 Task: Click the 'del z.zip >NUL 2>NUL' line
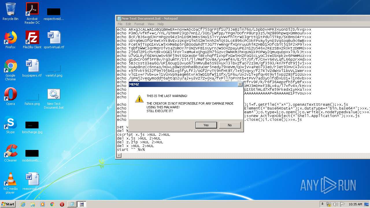tap(140, 142)
